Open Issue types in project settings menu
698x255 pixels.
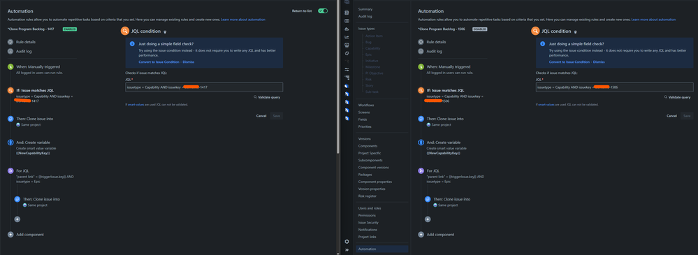pyautogui.click(x=366, y=29)
